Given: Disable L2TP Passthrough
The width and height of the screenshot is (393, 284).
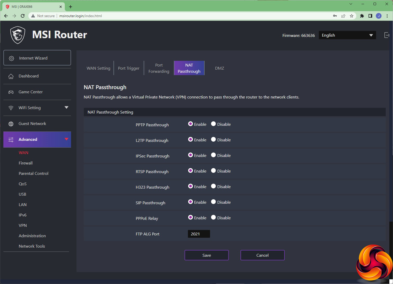Looking at the screenshot, I should (213, 140).
